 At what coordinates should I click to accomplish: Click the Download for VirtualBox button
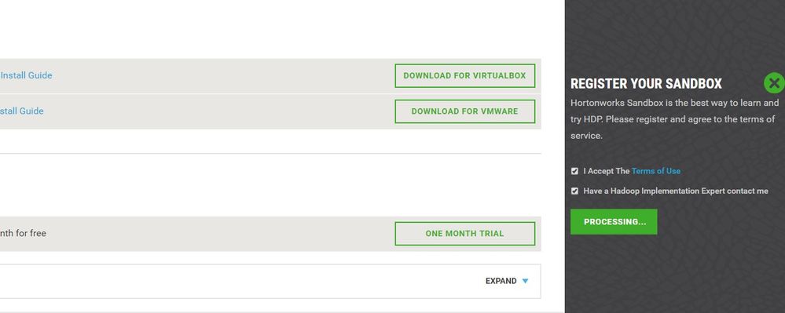(464, 75)
